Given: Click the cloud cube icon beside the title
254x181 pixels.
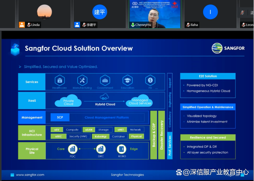Looking at the screenshot, I should (15, 49).
